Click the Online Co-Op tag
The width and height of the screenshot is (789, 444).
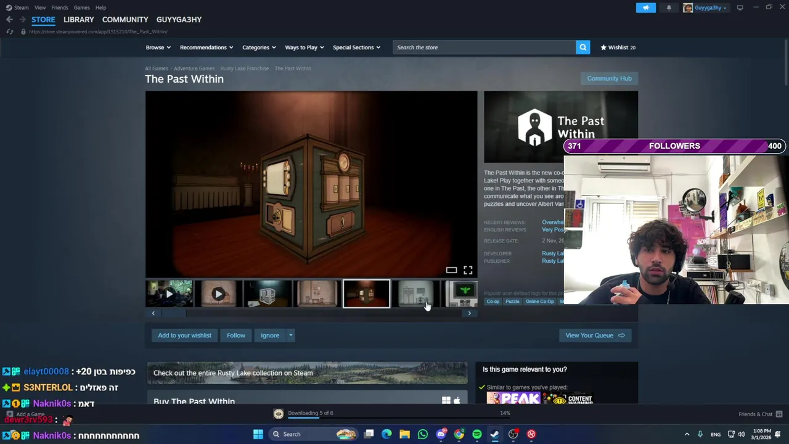pos(540,302)
